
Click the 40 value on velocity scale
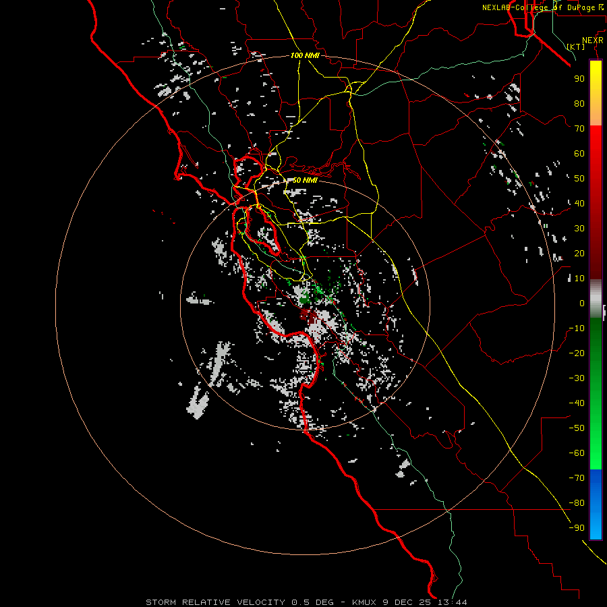click(579, 204)
